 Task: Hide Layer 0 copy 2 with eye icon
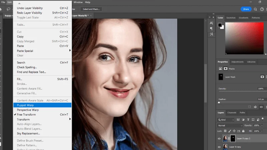(219, 139)
